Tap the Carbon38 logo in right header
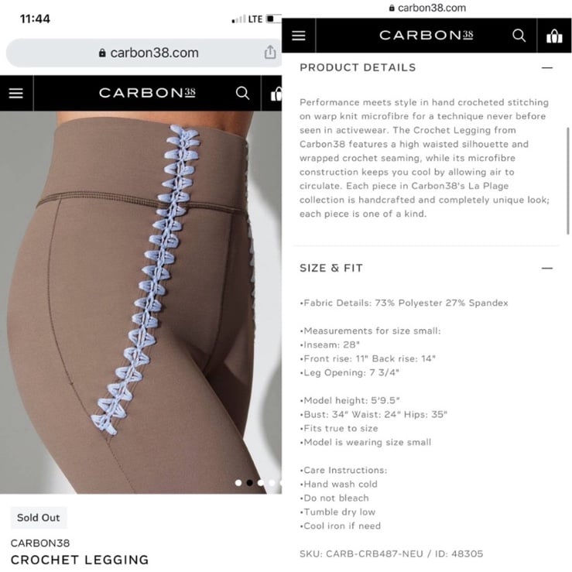The width and height of the screenshot is (572, 572). [426, 36]
